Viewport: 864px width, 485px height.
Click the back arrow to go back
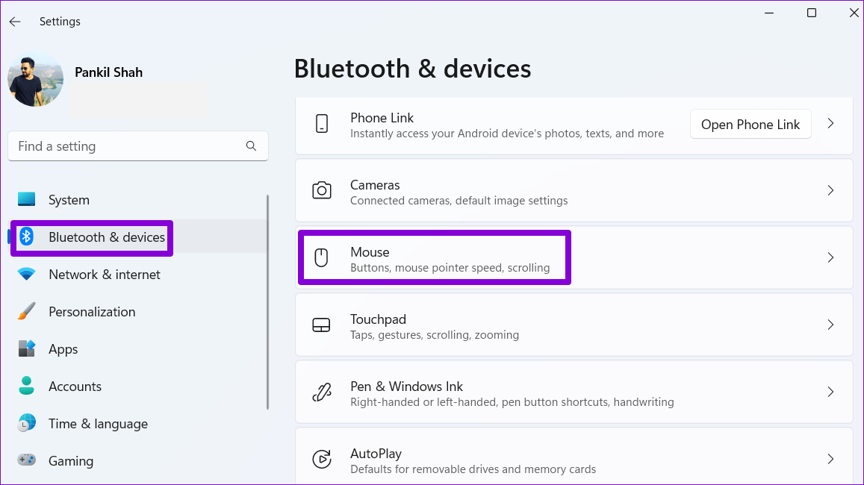(15, 21)
